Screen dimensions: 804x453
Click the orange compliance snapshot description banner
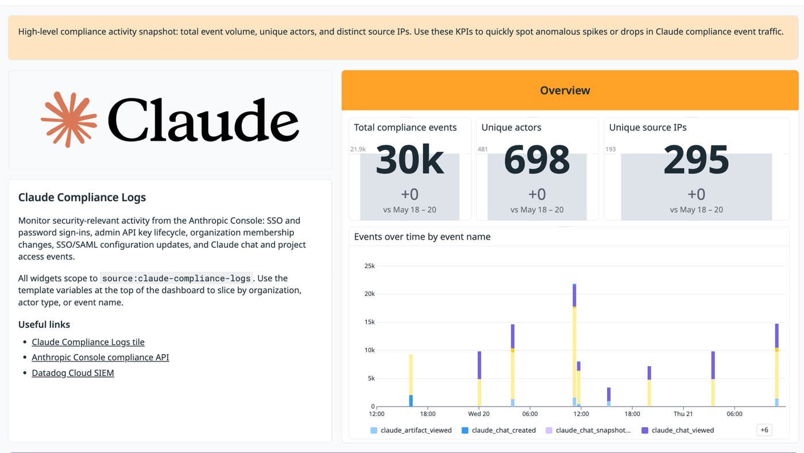[x=403, y=37]
